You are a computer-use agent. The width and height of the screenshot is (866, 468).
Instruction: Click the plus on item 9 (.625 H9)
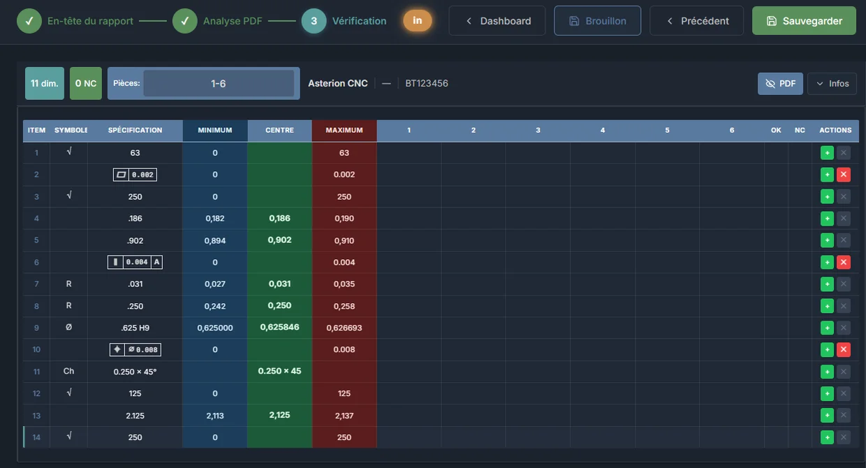pos(827,328)
